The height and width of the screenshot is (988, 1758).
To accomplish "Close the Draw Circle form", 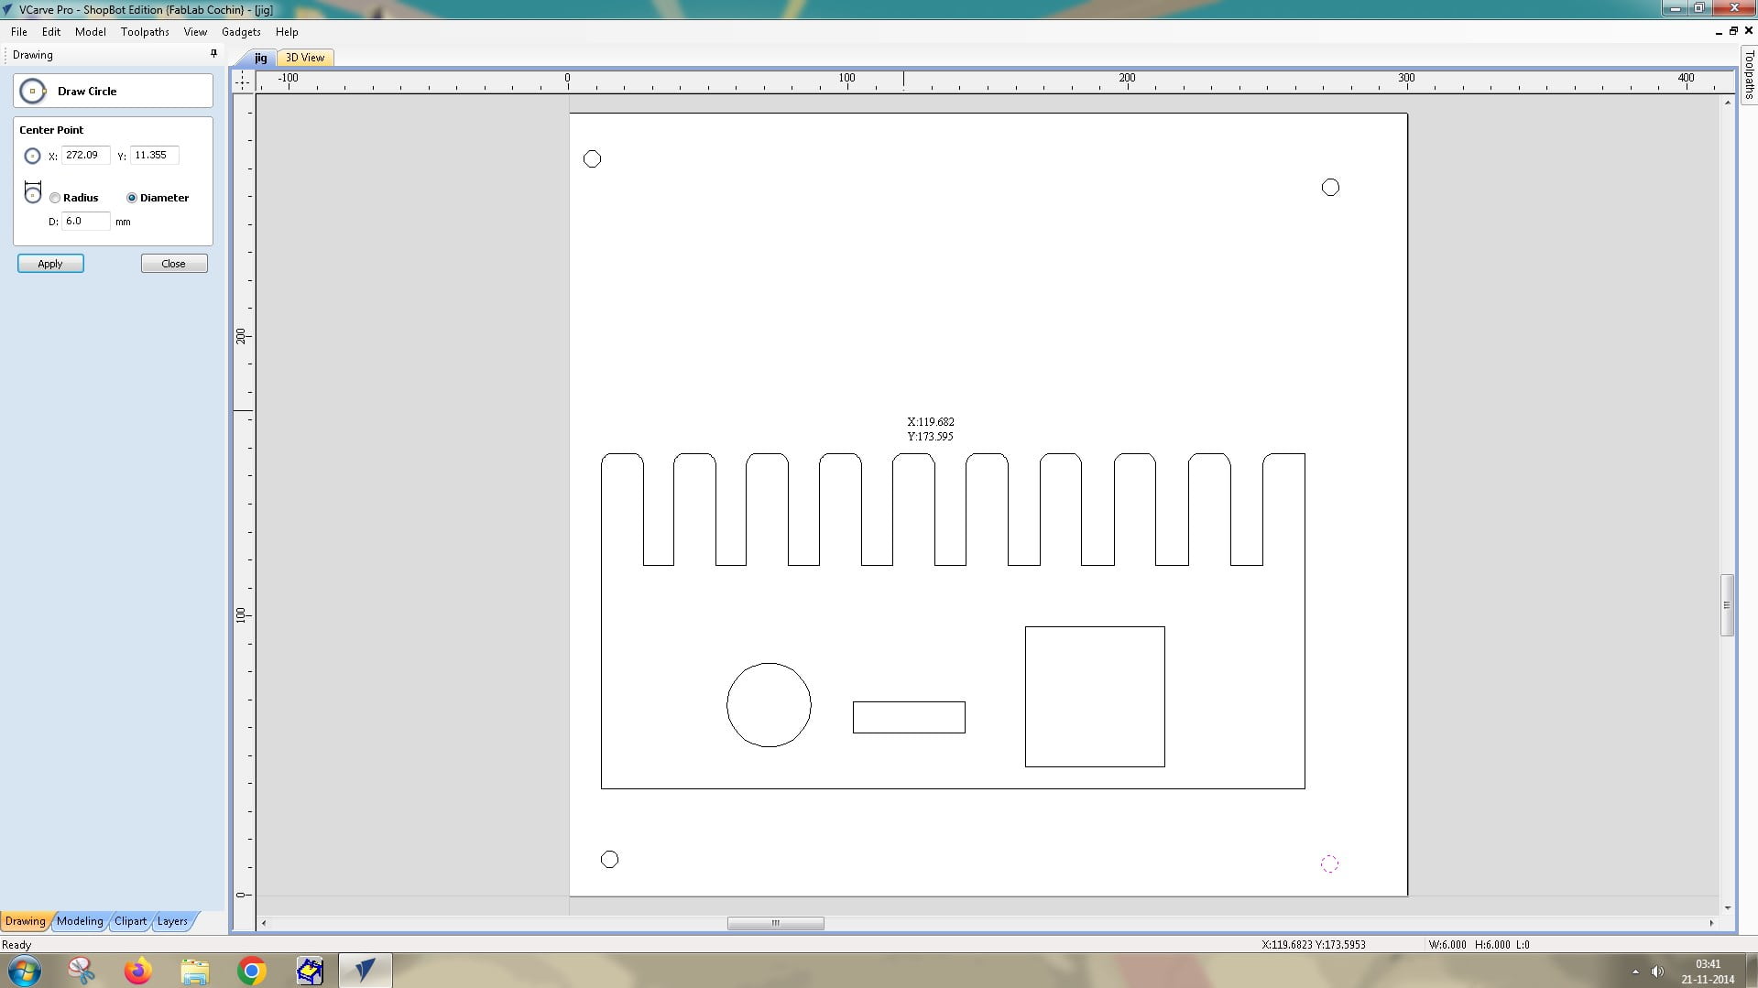I will [174, 264].
